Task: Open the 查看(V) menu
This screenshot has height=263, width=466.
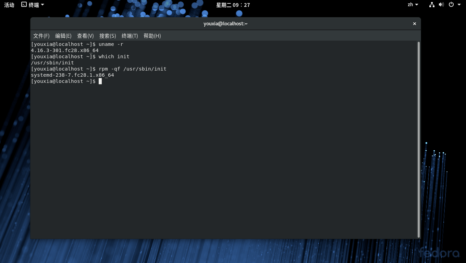Action: [x=85, y=36]
